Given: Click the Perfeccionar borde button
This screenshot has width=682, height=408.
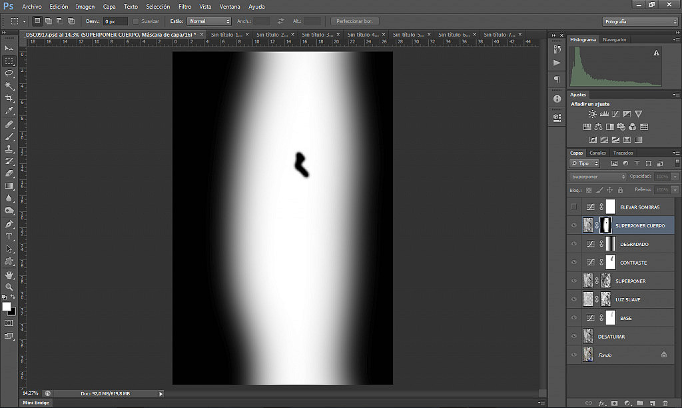Looking at the screenshot, I should pyautogui.click(x=354, y=21).
